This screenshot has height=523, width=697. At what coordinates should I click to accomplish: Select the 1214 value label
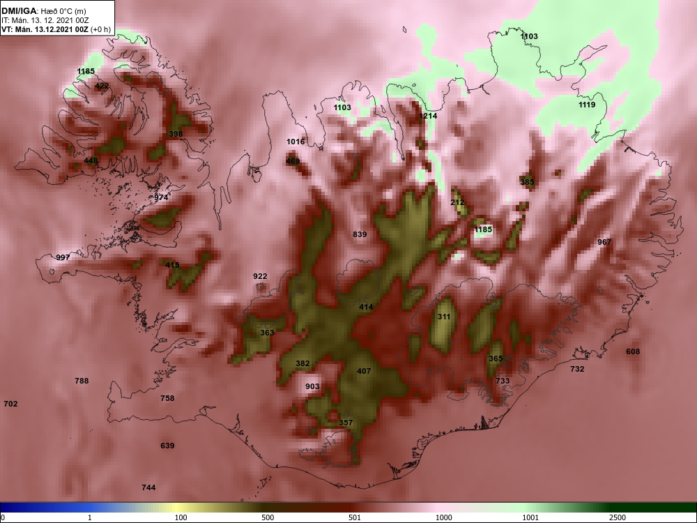pos(428,116)
